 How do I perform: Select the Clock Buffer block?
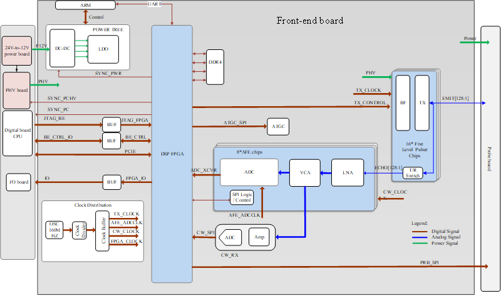(x=103, y=230)
